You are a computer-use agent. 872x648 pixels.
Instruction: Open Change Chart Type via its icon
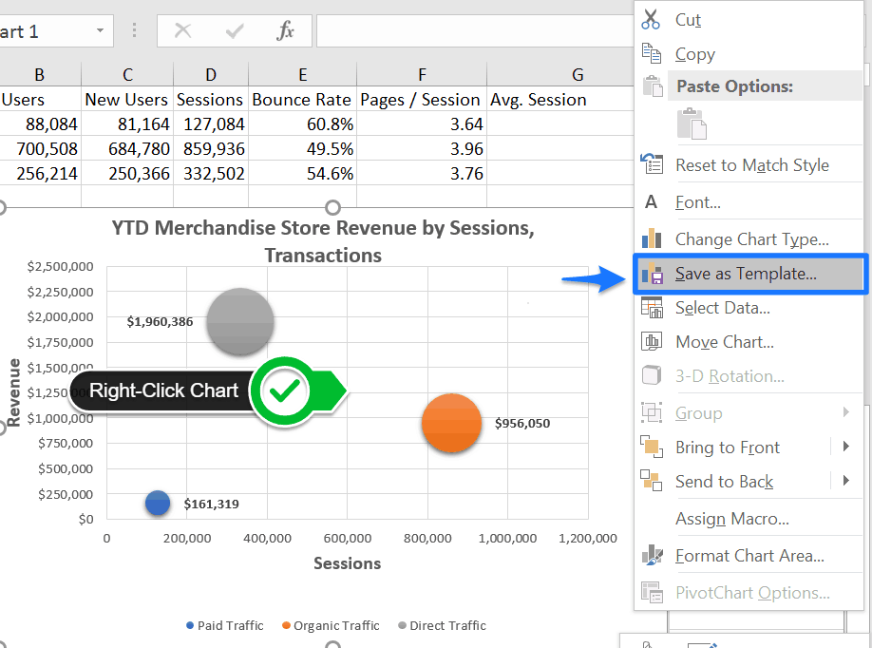tap(652, 238)
